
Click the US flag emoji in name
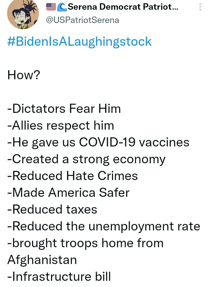[51, 7]
